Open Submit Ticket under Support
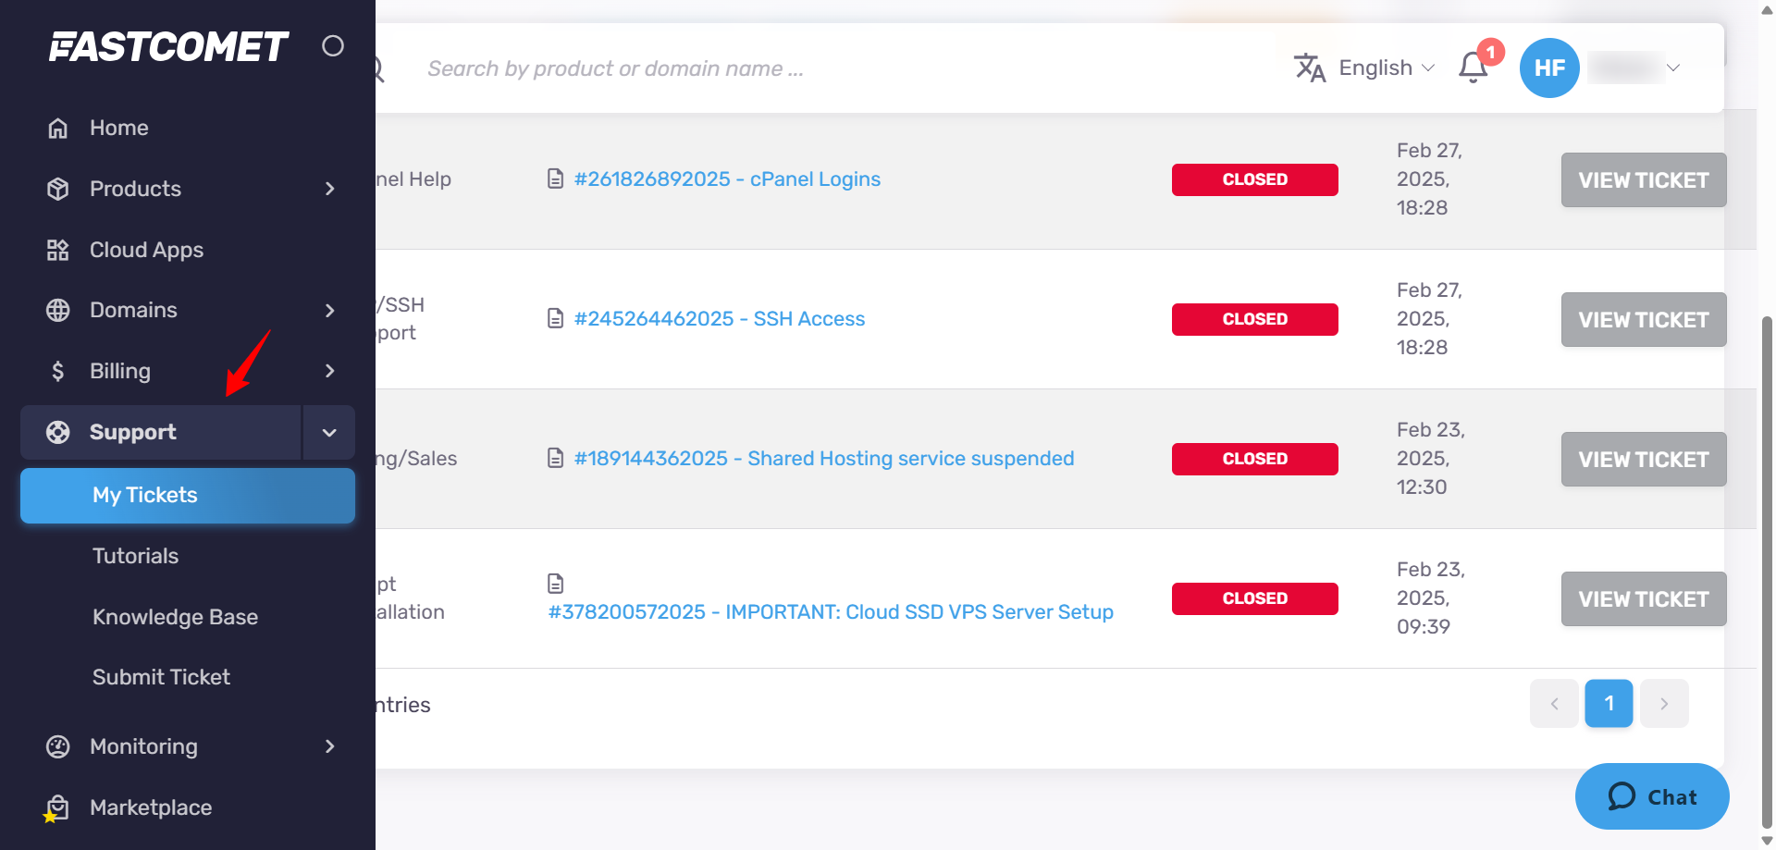The width and height of the screenshot is (1776, 850). coord(161,677)
